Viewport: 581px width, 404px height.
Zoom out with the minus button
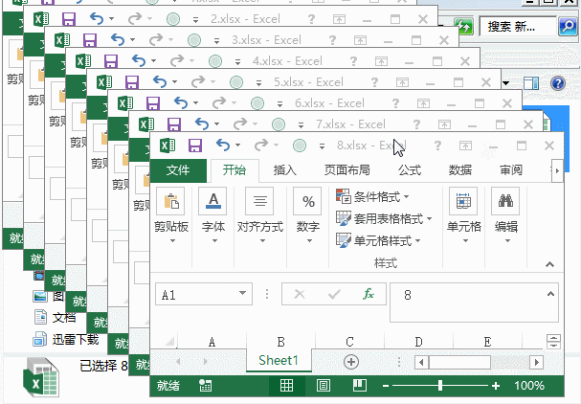coord(386,386)
